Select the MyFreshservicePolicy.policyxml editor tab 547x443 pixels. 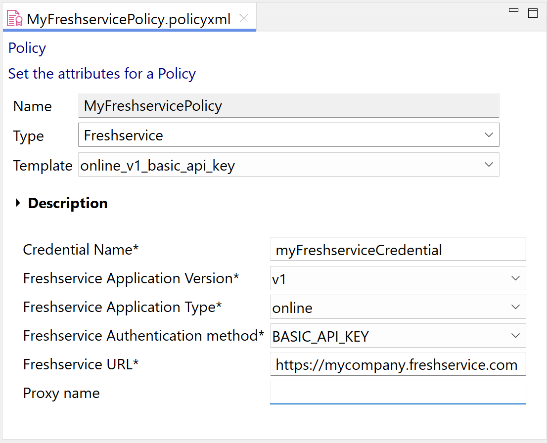click(130, 18)
